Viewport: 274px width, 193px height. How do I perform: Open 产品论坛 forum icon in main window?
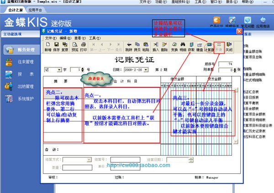point(216,22)
